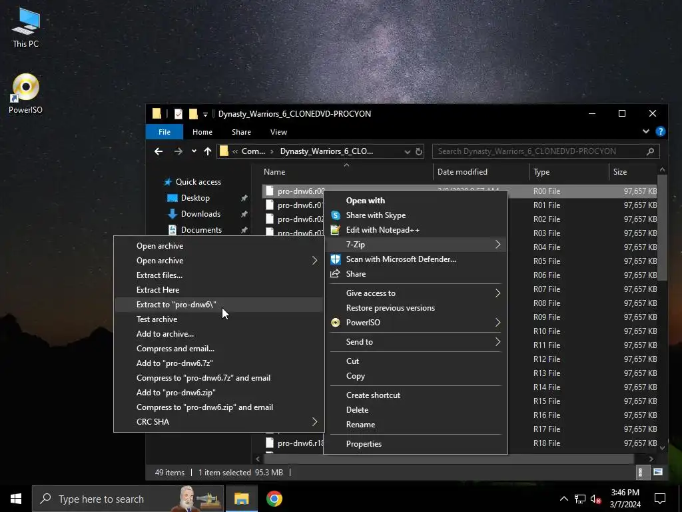Click taskbar Type here to search box

[128, 499]
